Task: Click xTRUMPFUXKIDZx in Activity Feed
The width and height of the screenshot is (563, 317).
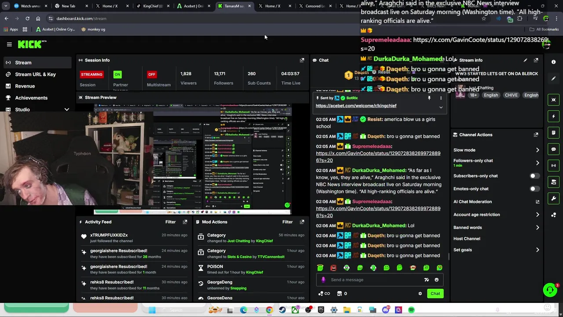Action: tap(109, 235)
